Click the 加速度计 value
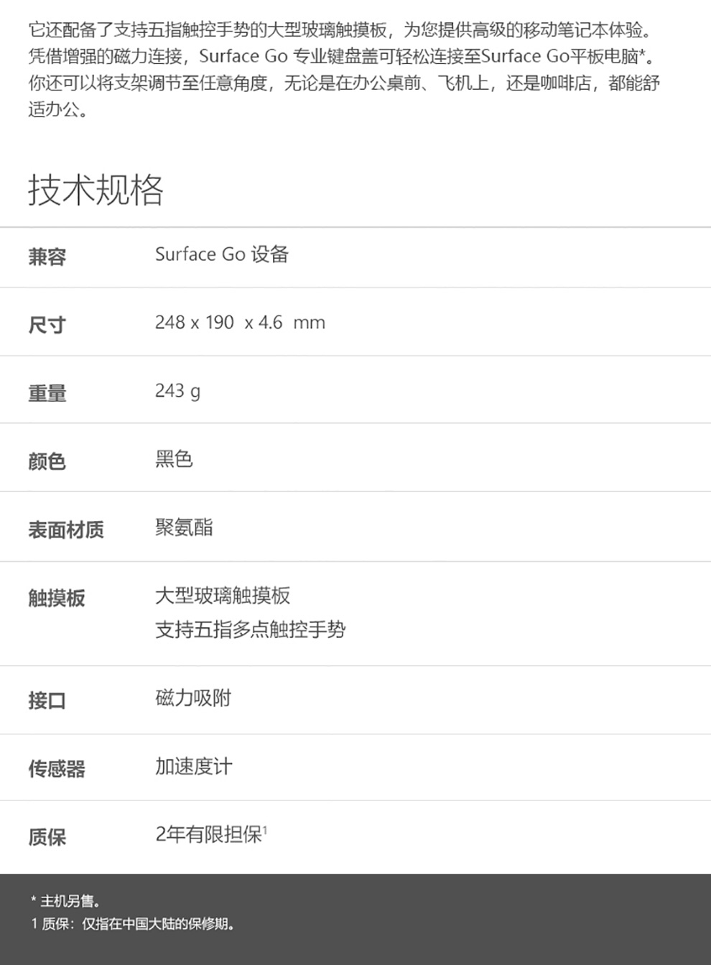This screenshot has width=711, height=965. click(x=193, y=767)
